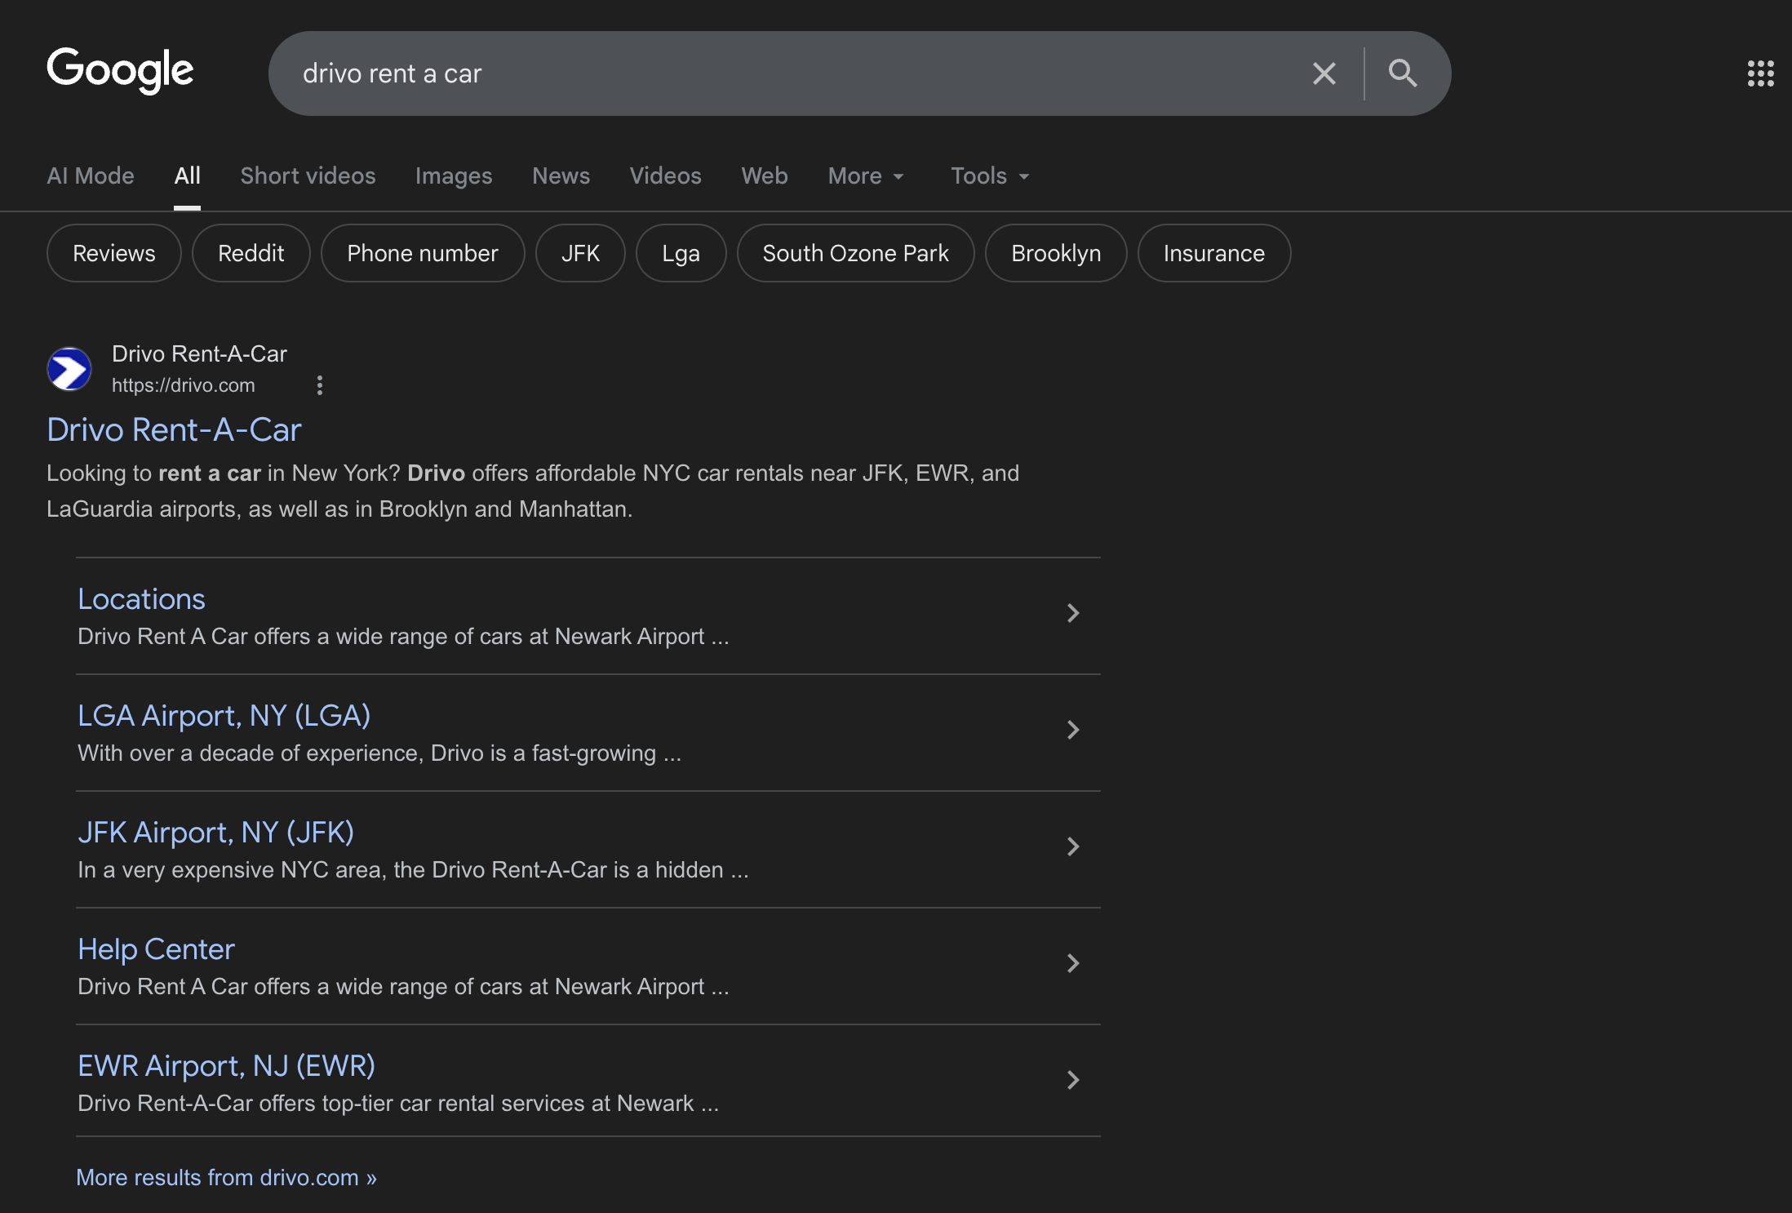
Task: Open the three-dot menu beside drivo.com
Action: (x=320, y=385)
